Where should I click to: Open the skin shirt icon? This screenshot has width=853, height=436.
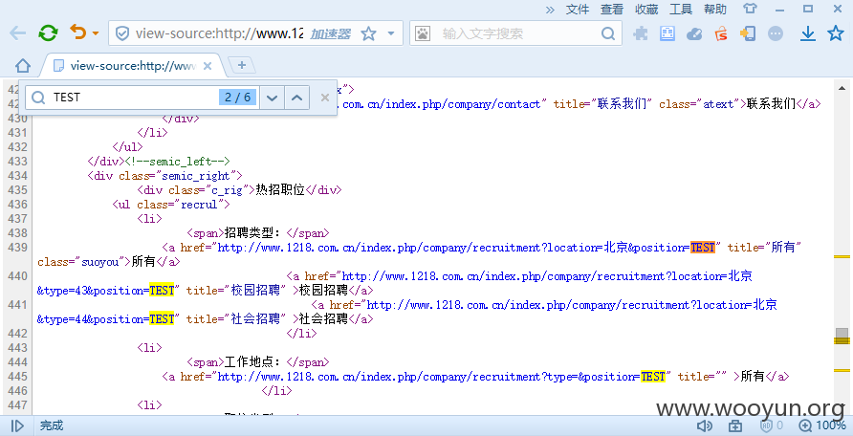tap(750, 9)
